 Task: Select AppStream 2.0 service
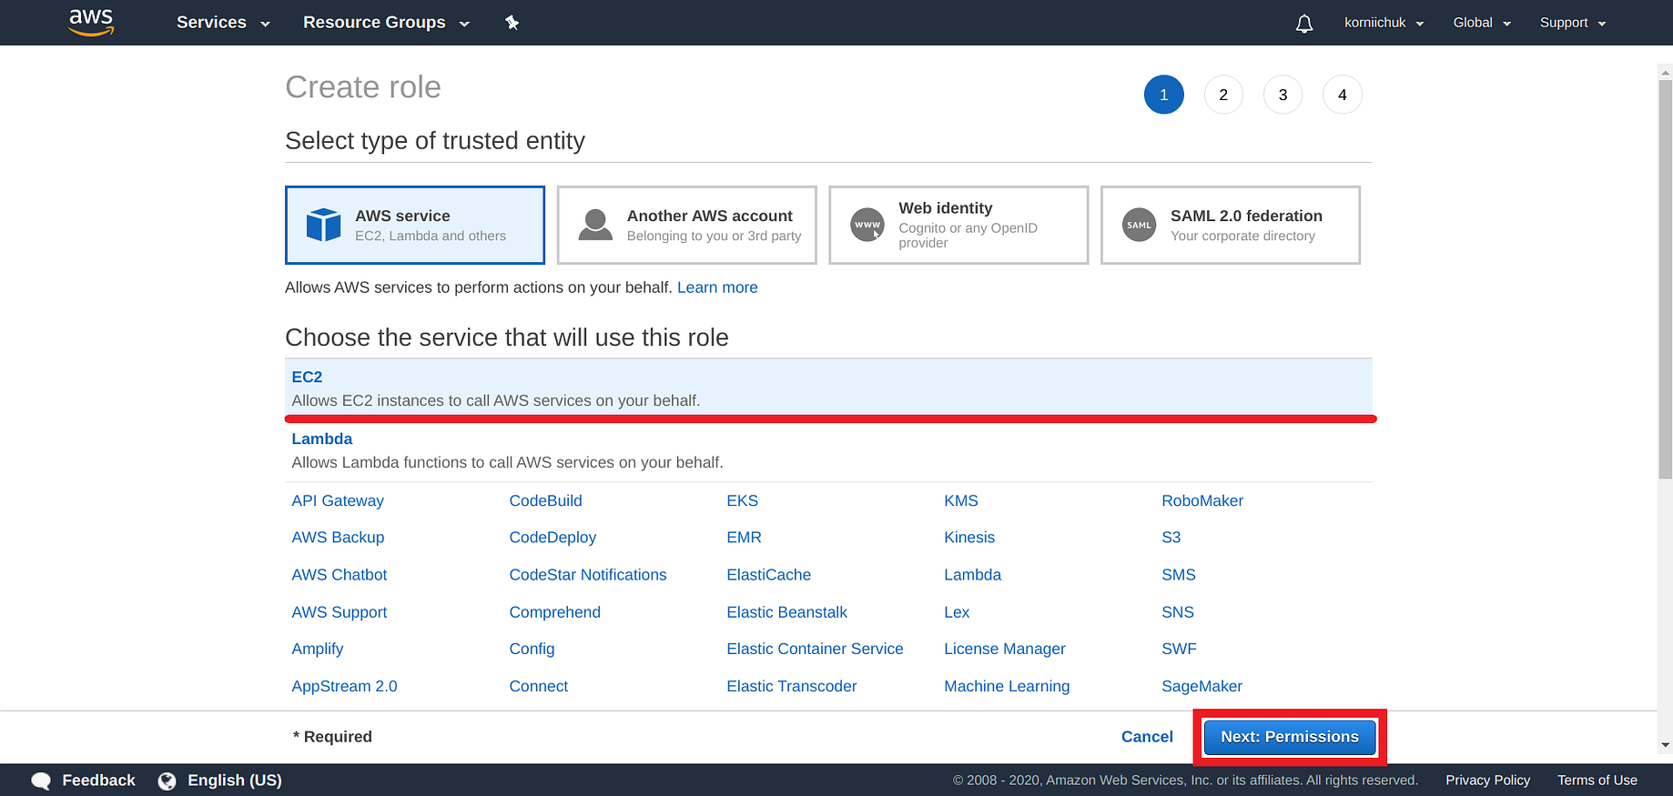tap(344, 686)
